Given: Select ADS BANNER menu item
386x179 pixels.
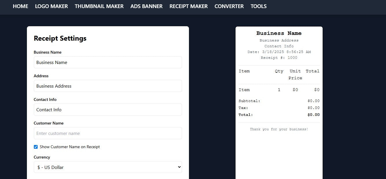Looking at the screenshot, I should (x=146, y=6).
